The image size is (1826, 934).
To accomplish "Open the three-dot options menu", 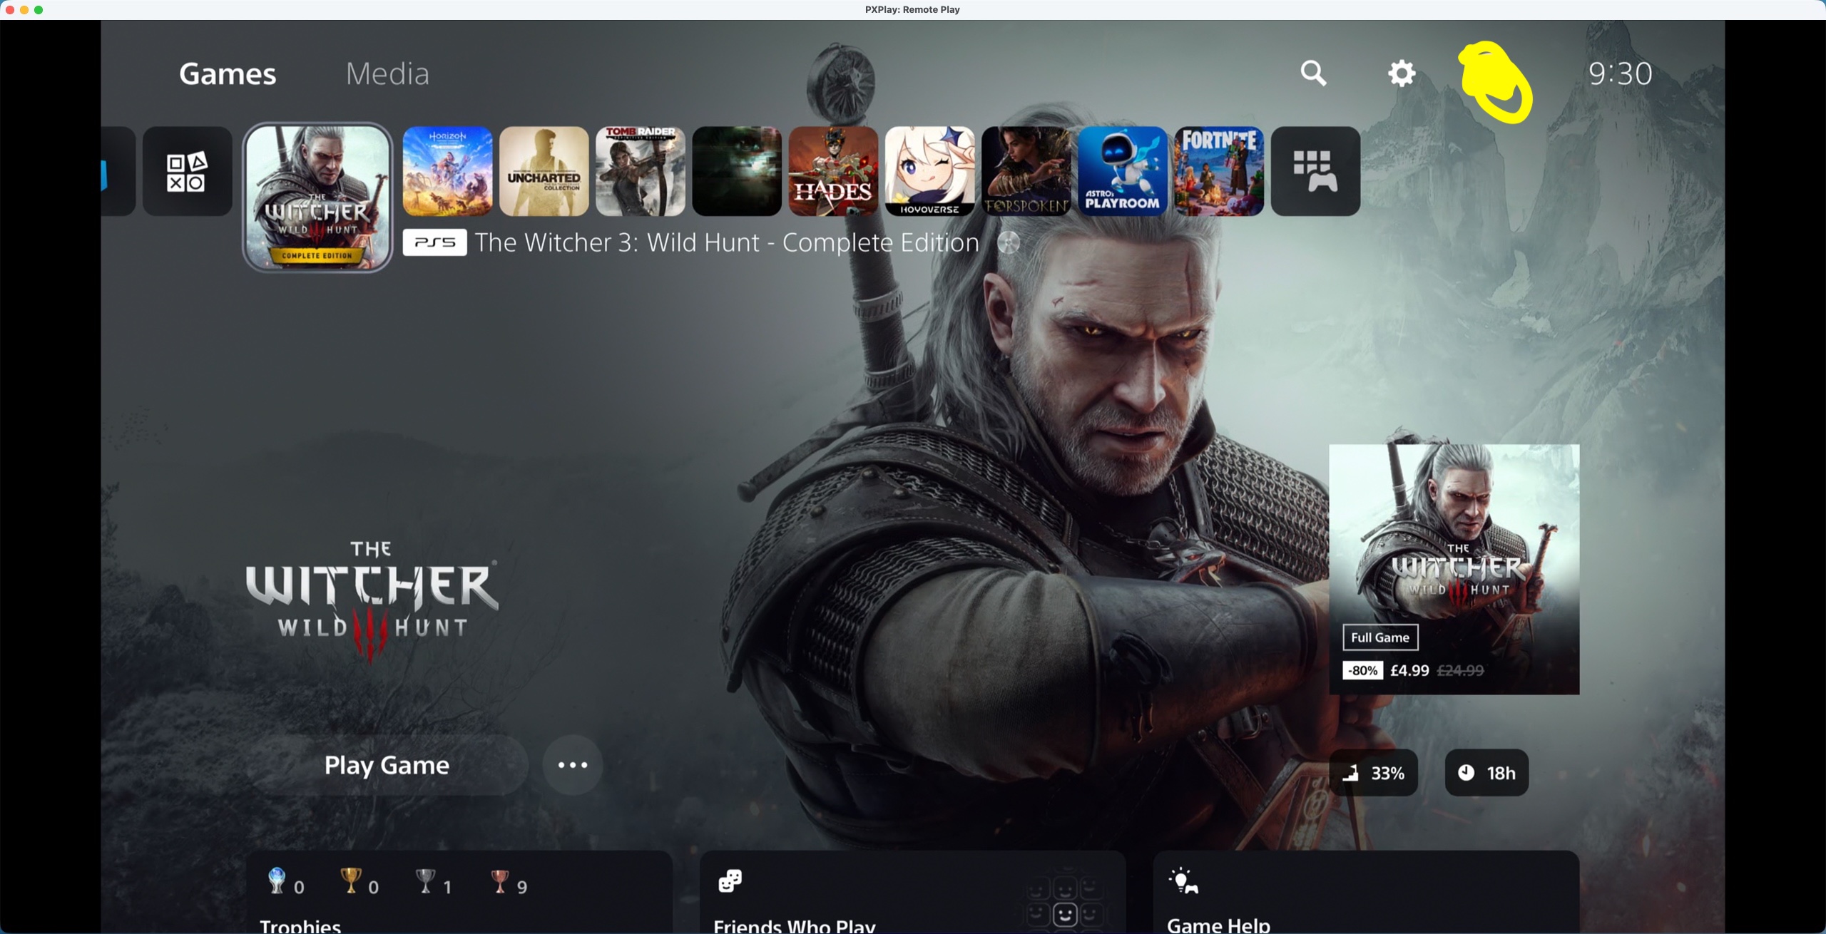I will [x=572, y=765].
